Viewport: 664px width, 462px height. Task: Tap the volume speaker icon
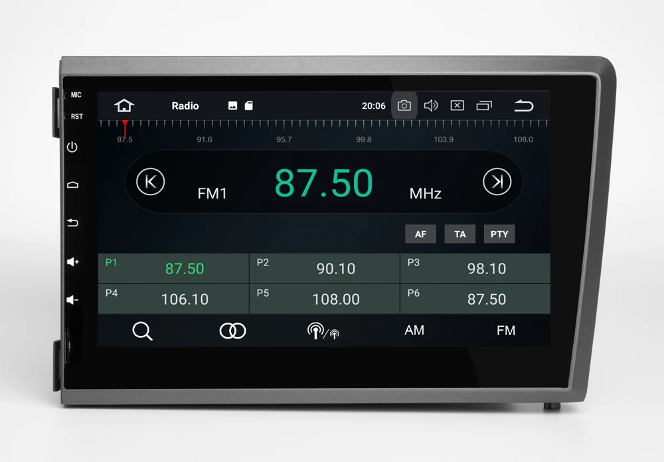[x=431, y=105]
